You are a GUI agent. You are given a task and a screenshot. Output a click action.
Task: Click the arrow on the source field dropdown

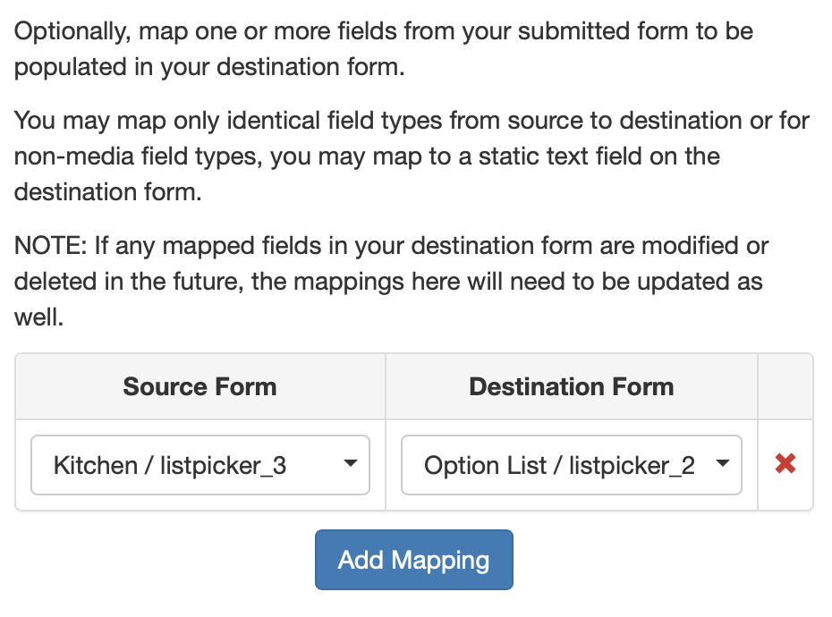coord(351,464)
